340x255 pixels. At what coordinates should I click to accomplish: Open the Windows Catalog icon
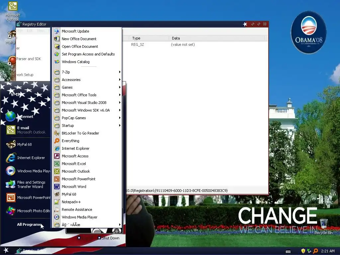pyautogui.click(x=57, y=61)
